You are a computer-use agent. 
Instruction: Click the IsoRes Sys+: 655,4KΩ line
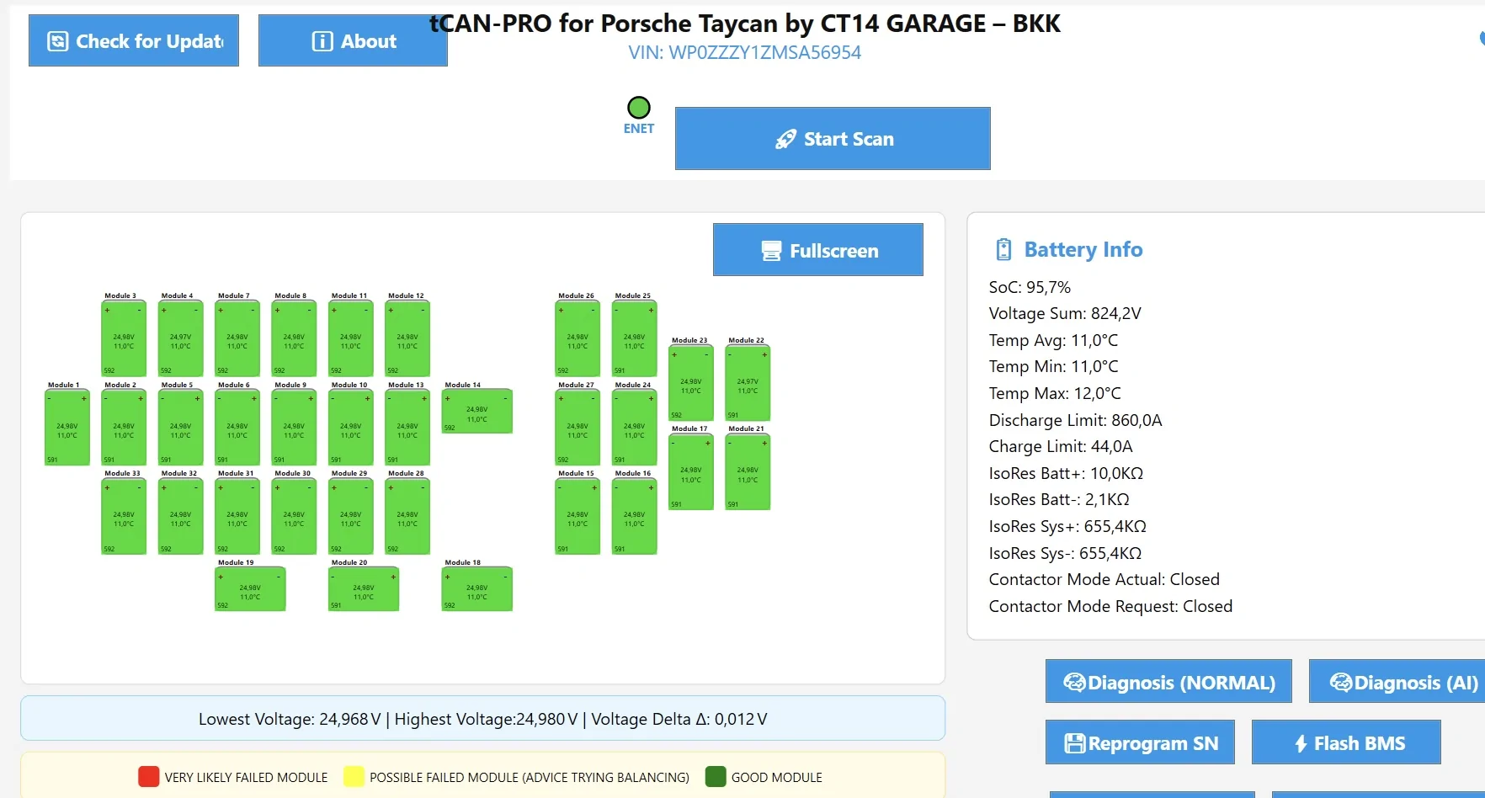point(1067,526)
